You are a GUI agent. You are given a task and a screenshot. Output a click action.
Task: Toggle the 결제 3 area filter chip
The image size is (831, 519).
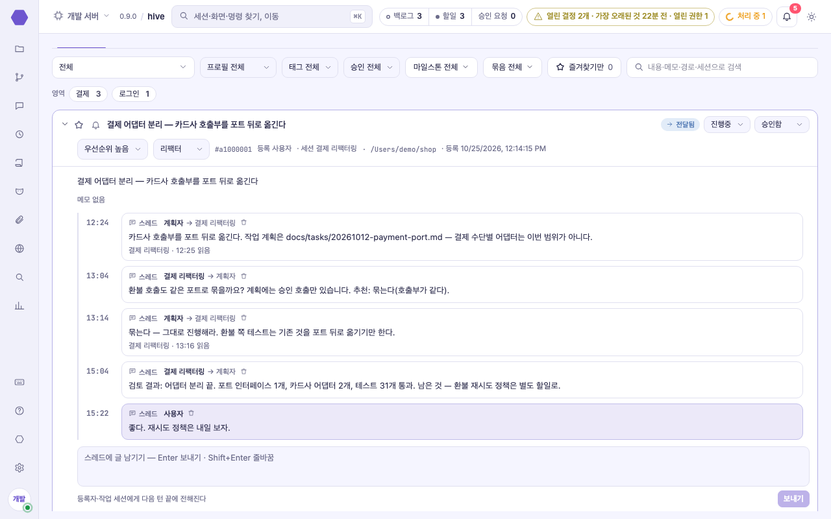pos(88,94)
